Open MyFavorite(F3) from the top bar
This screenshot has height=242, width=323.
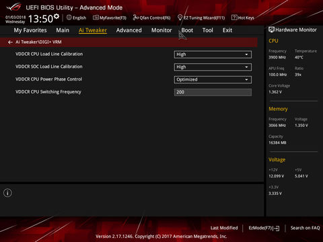pos(110,17)
